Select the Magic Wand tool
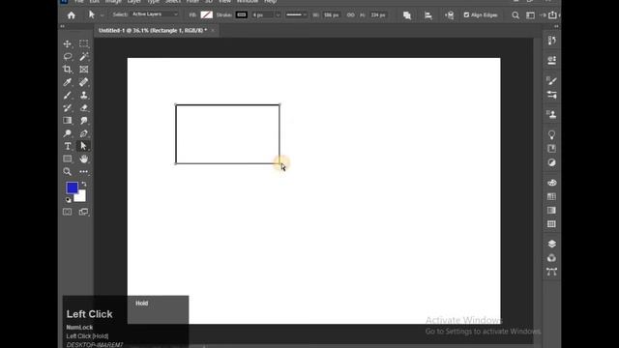The image size is (619, 348). tap(84, 56)
